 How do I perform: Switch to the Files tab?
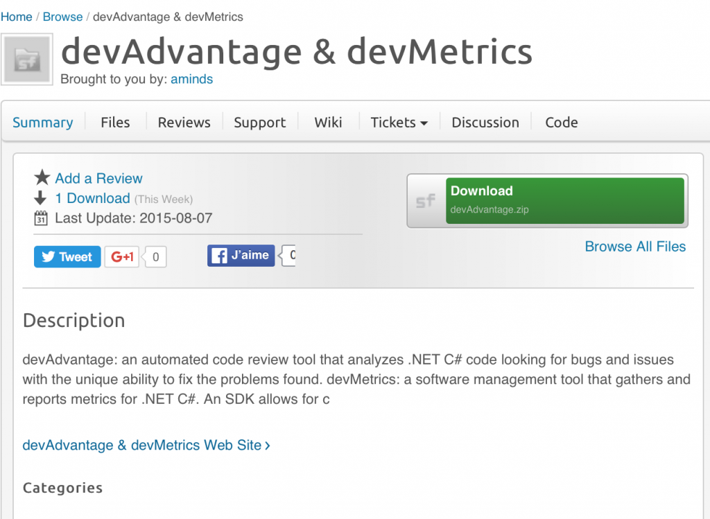(116, 122)
